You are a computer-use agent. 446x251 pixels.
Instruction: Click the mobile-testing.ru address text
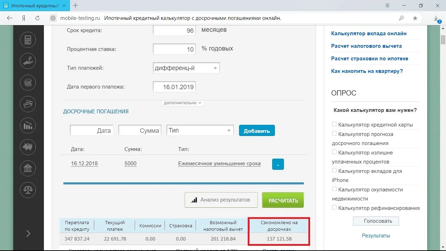80,18
